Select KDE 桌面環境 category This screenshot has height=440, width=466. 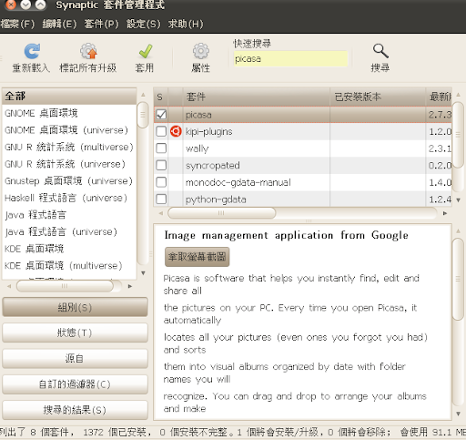click(34, 249)
